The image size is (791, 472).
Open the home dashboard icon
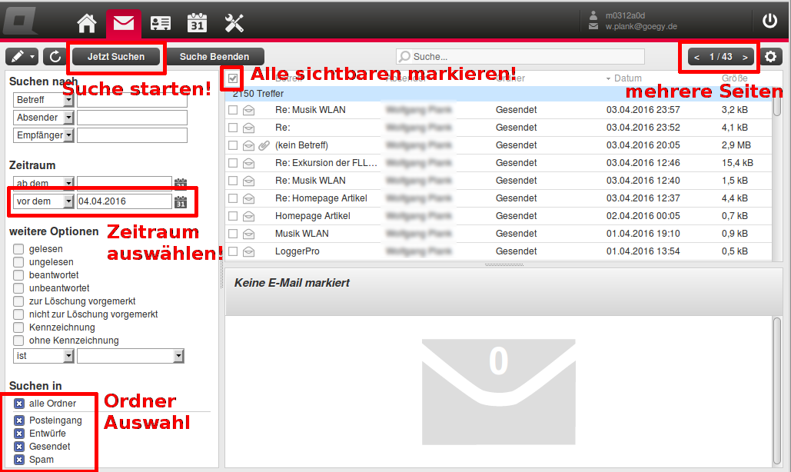click(87, 23)
